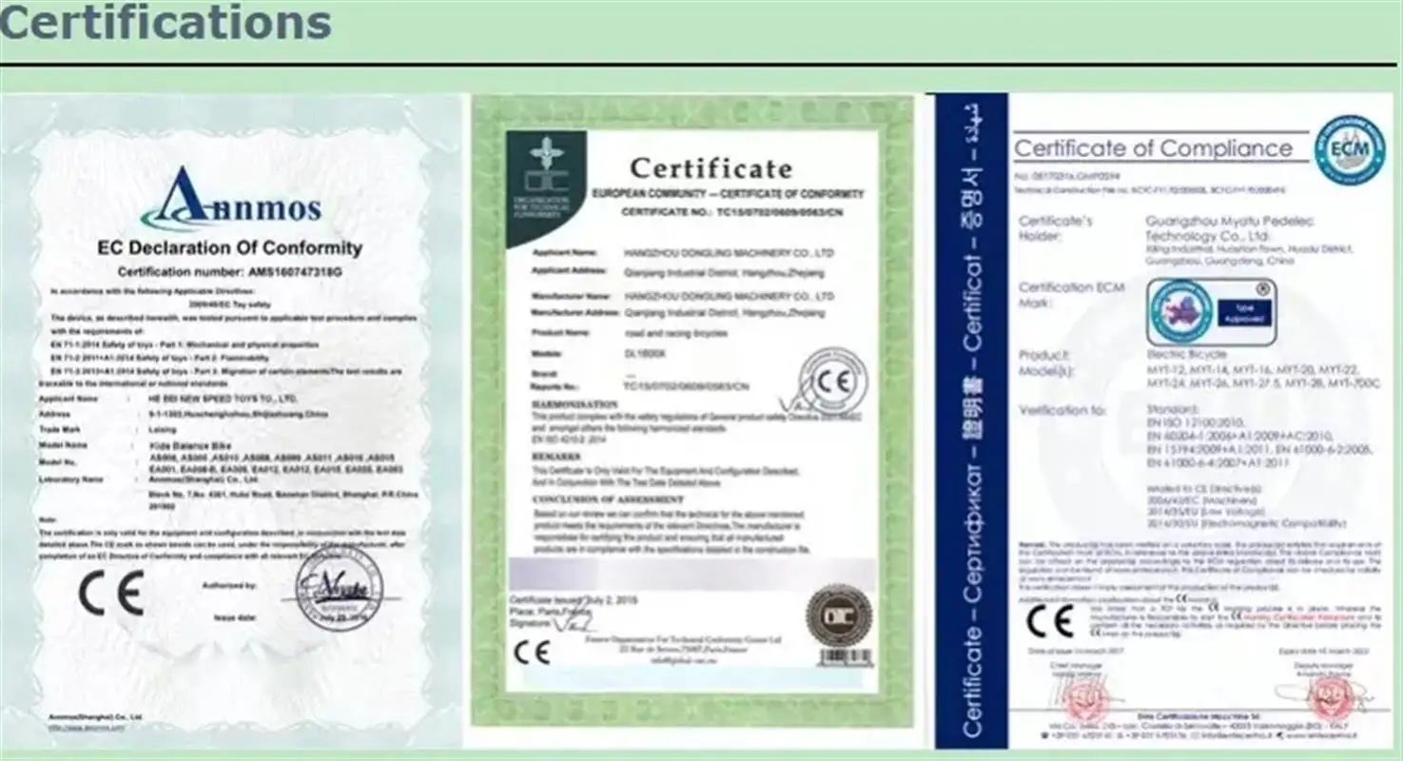
Task: Open the green European Community certificate image
Action: (692, 411)
